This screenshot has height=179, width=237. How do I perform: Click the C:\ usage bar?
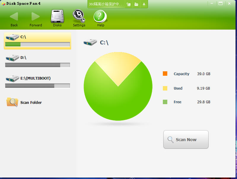pos(37,44)
